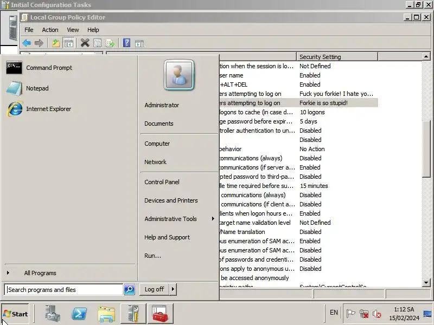
Task: Open Windows Explorer taskbar icon
Action: coord(106,314)
